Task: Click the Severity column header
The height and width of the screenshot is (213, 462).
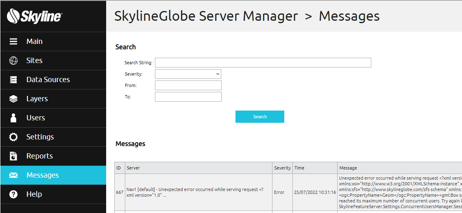Action: coord(282,168)
